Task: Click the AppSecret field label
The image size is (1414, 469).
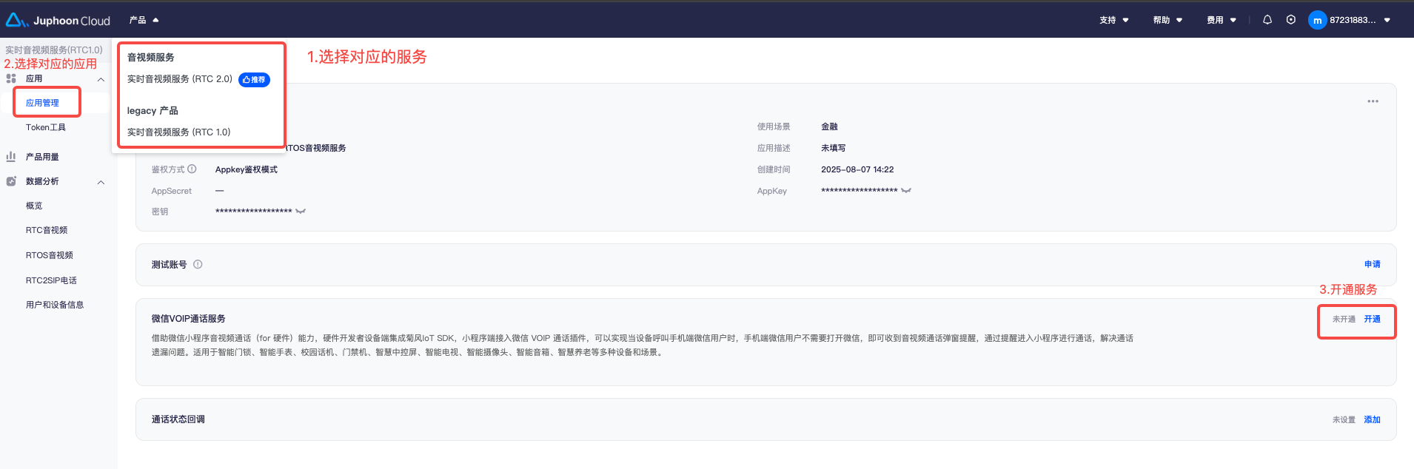Action: [x=172, y=191]
